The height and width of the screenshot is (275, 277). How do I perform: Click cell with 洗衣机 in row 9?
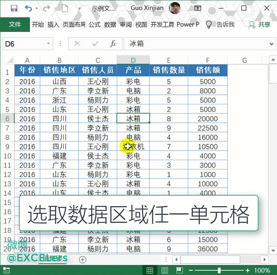(x=133, y=146)
